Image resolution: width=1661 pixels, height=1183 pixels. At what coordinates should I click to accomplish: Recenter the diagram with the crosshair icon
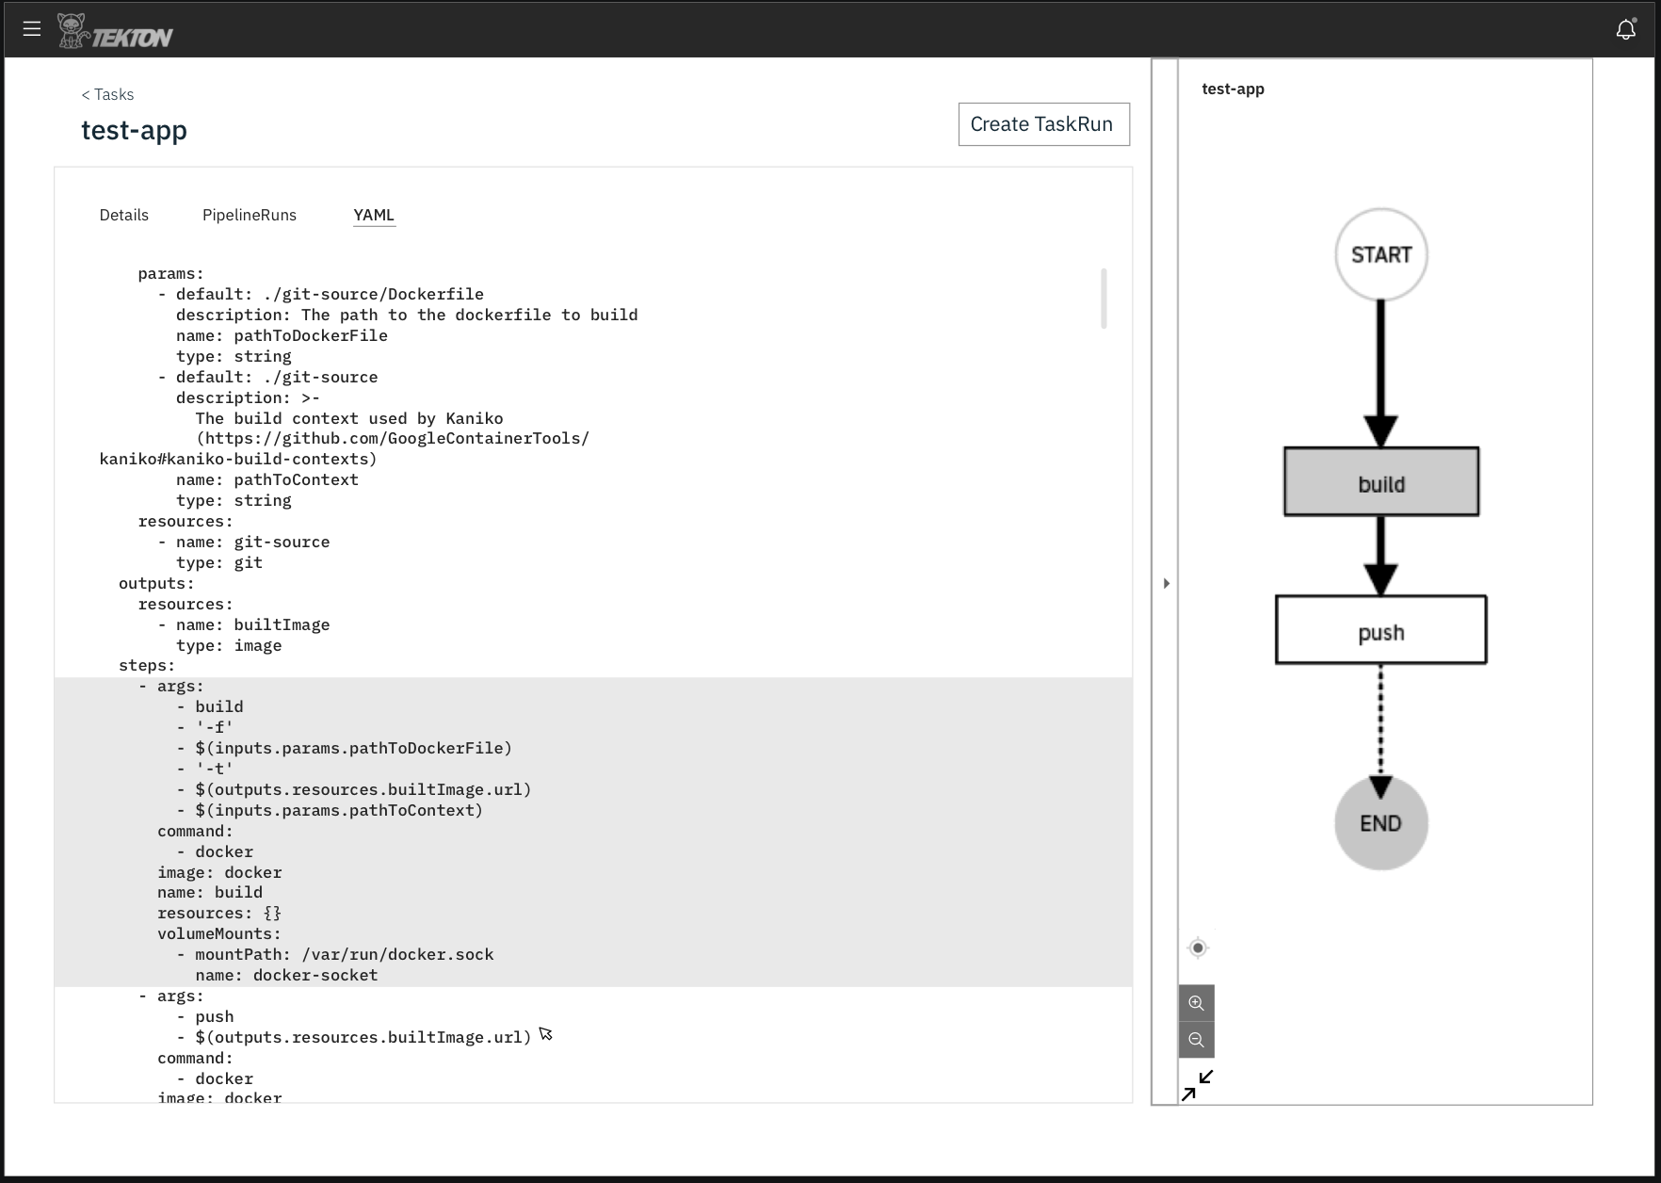click(1197, 948)
